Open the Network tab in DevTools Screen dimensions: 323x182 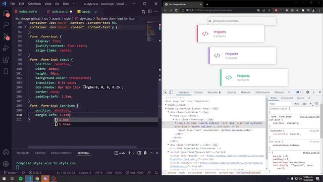[x=246, y=92]
